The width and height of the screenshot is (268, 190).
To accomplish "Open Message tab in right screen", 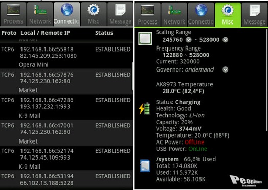I will coord(255,14).
